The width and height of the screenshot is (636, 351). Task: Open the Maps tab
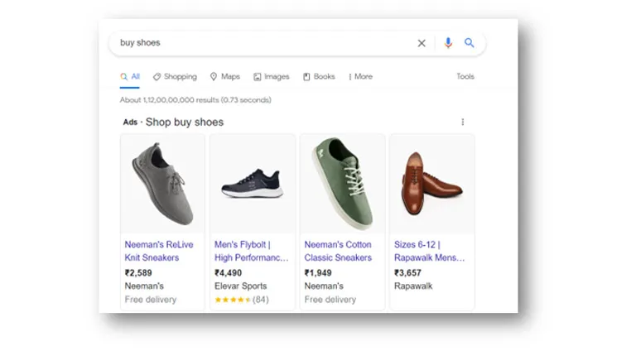225,77
